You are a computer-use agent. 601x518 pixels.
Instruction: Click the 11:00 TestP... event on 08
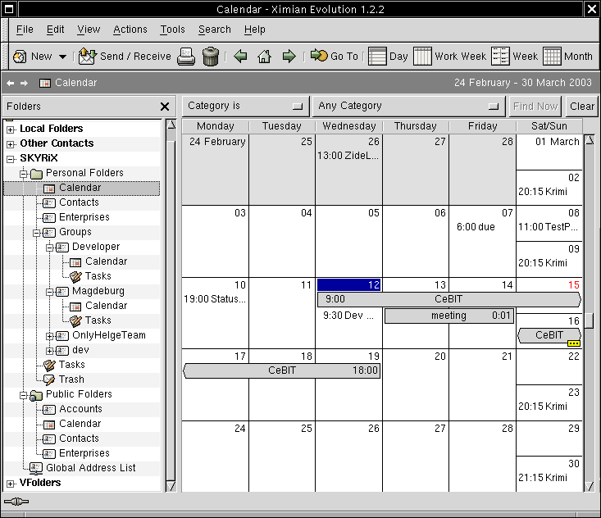click(548, 227)
